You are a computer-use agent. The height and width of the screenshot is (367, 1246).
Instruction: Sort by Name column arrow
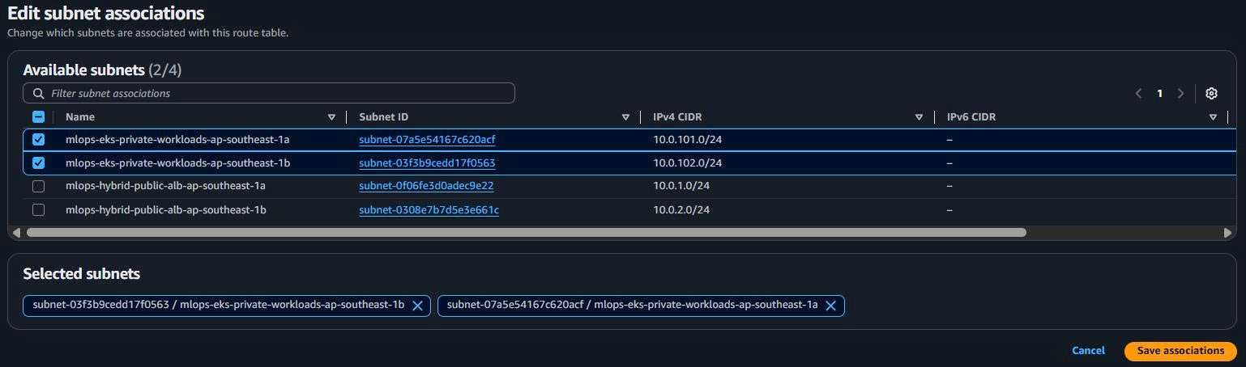(x=331, y=117)
